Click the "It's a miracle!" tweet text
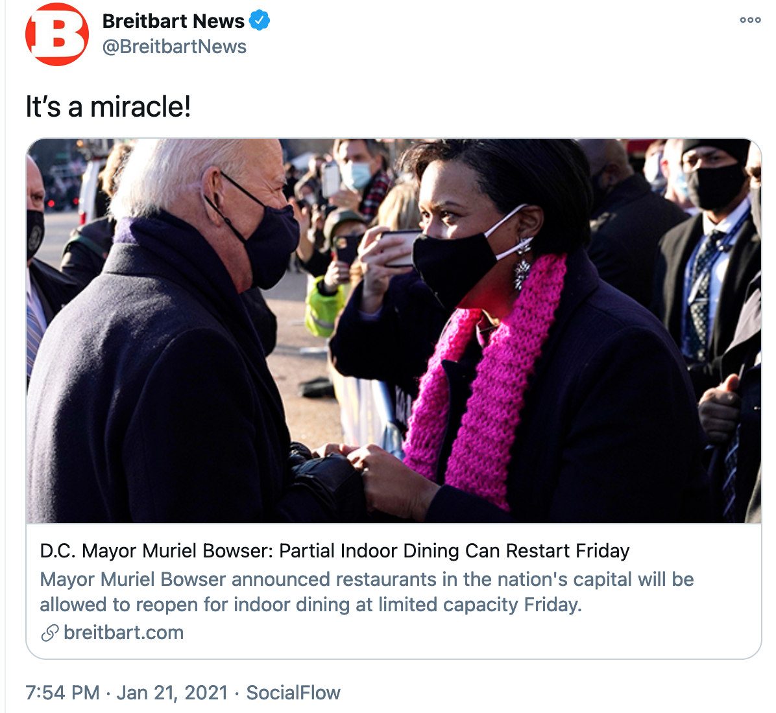 pos(108,106)
